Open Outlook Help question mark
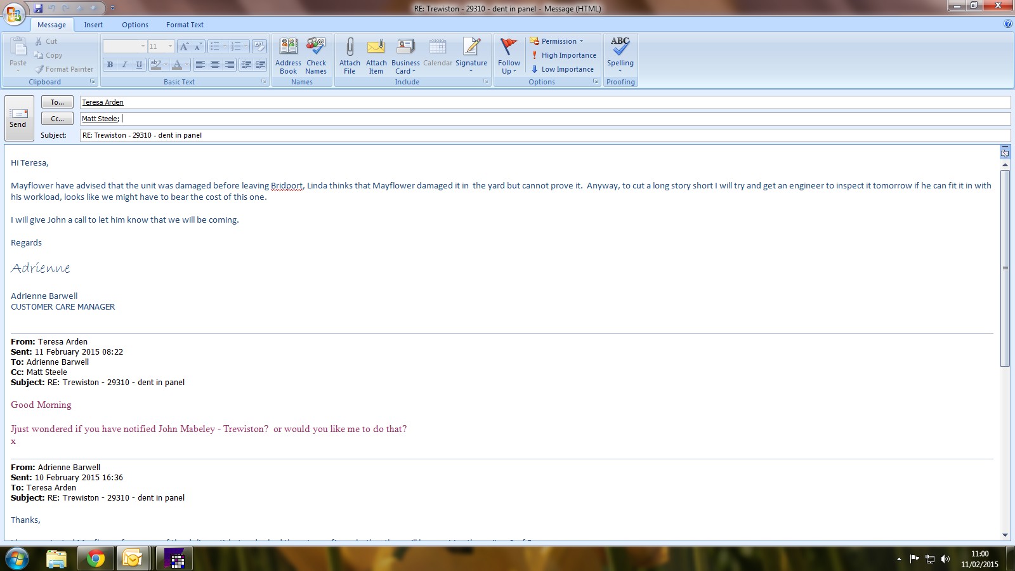 coord(1008,24)
